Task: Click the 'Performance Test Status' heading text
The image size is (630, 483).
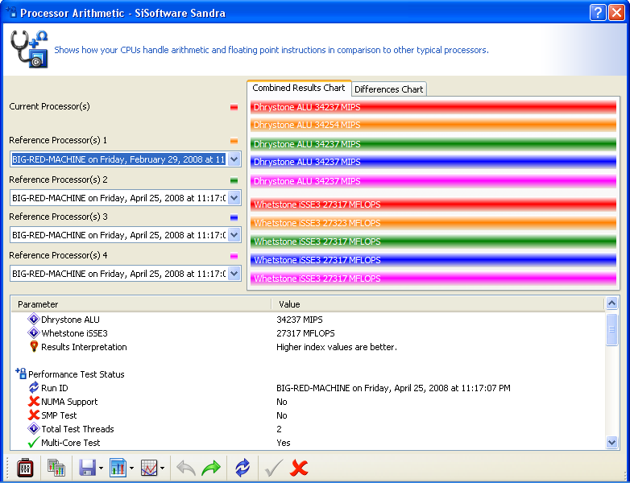Action: (x=77, y=374)
